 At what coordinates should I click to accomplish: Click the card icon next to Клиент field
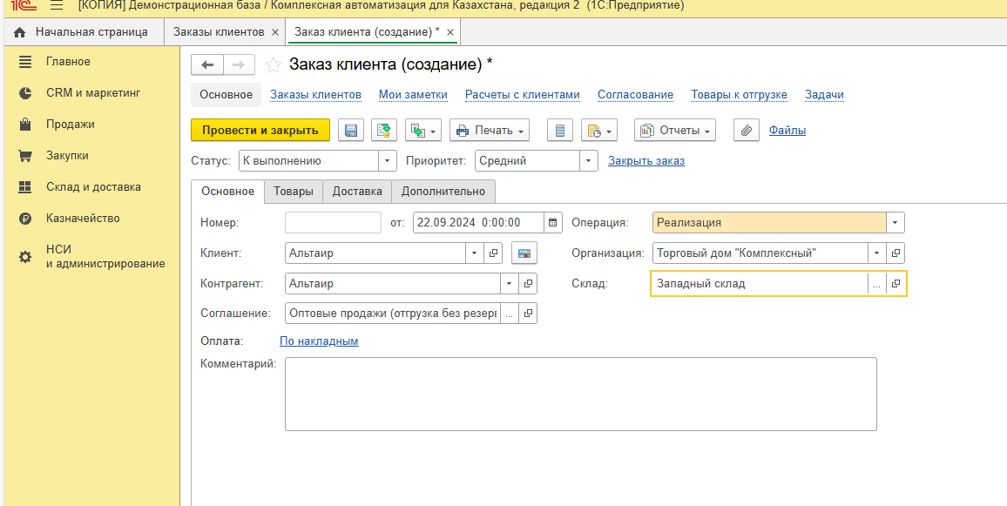(524, 253)
